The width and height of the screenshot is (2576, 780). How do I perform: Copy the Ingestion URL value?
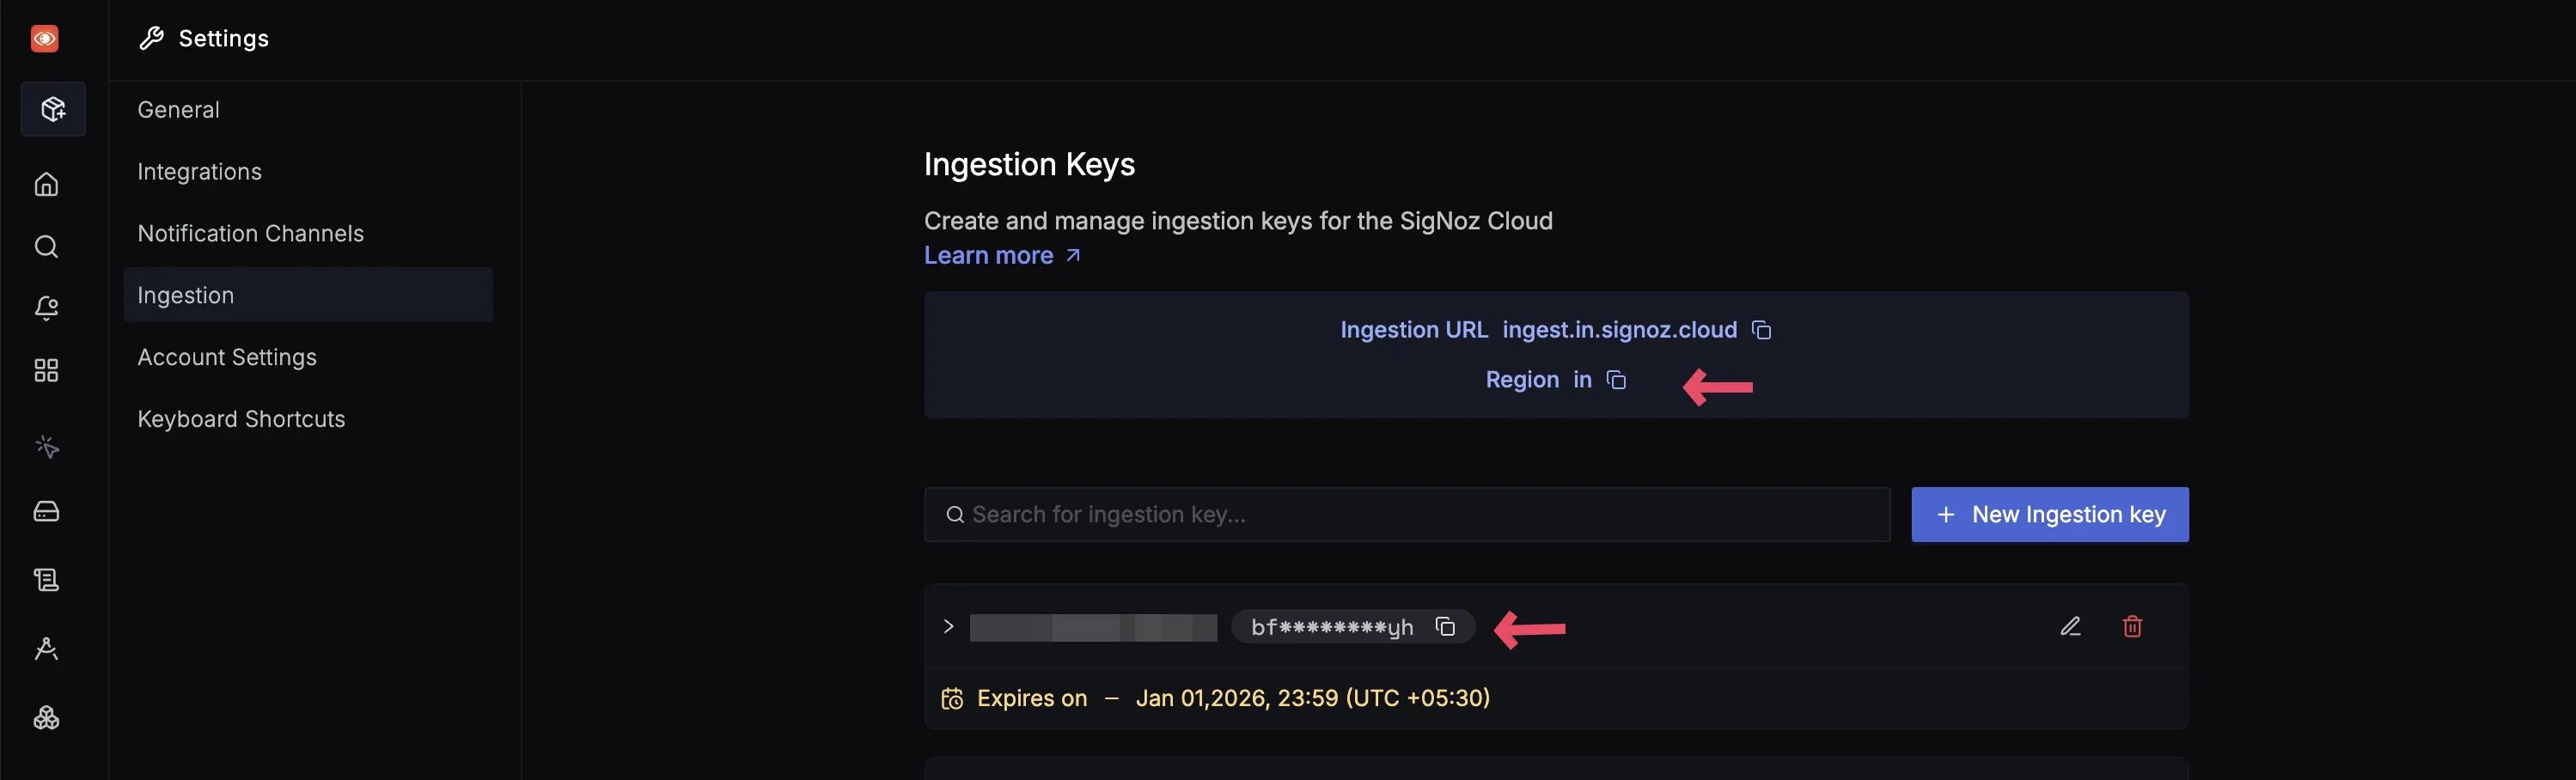1761,330
